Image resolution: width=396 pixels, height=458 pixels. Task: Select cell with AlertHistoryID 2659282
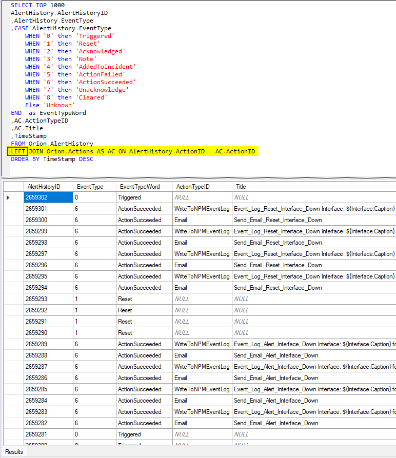tap(48, 423)
